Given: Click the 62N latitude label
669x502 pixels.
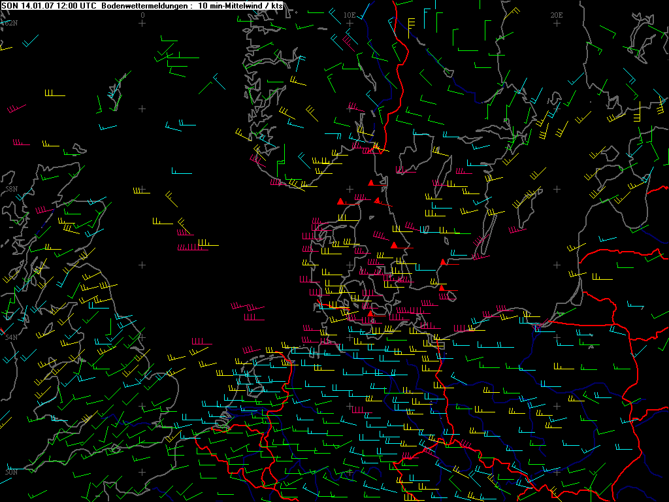Looking at the screenshot, I should pos(10,23).
